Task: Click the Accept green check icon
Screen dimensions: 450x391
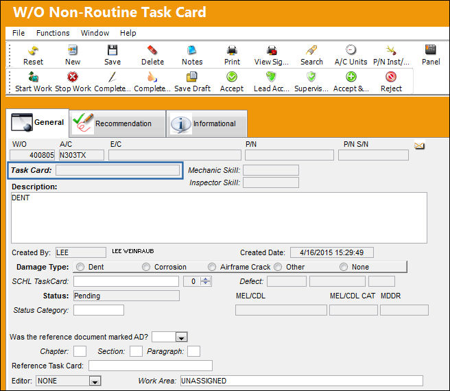Action: (232, 77)
